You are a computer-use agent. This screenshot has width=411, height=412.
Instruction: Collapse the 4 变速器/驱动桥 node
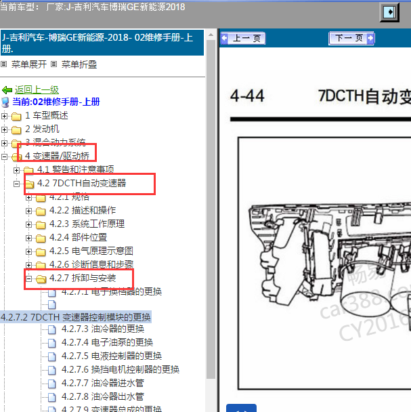click(x=4, y=157)
